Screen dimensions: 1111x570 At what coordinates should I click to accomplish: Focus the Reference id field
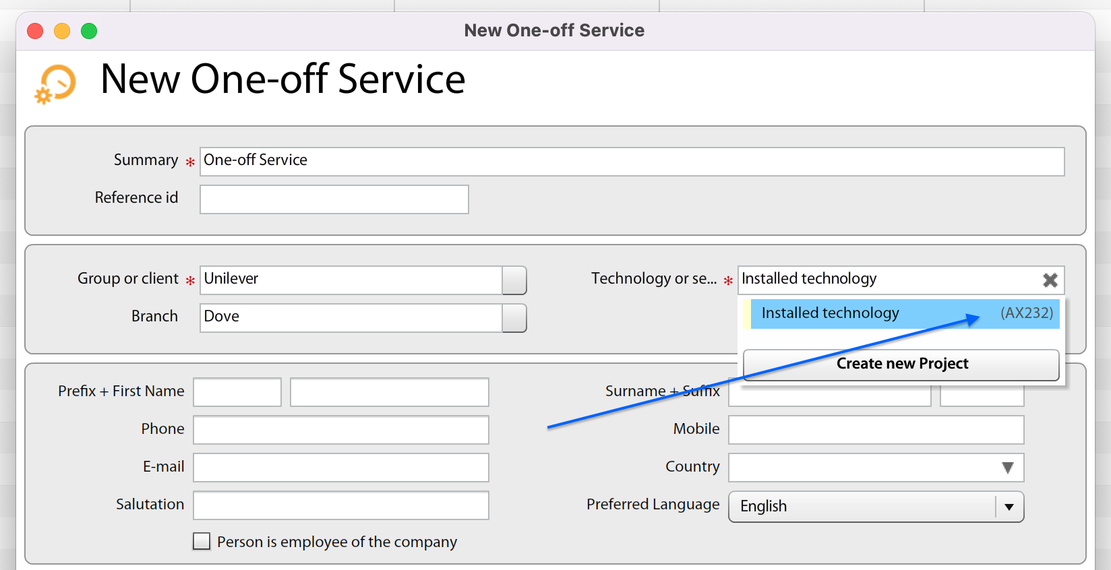coord(334,199)
